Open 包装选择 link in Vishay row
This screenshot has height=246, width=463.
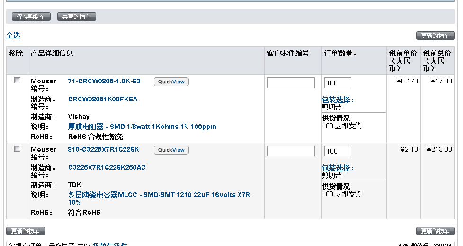[x=338, y=100]
